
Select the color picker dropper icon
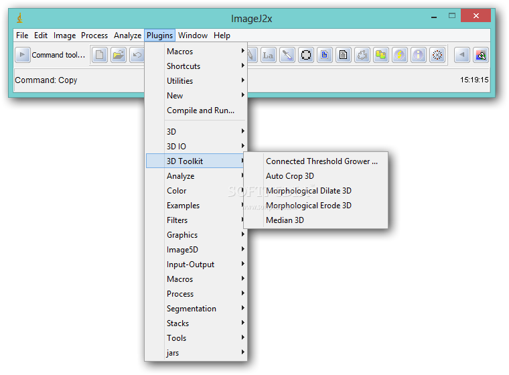287,55
